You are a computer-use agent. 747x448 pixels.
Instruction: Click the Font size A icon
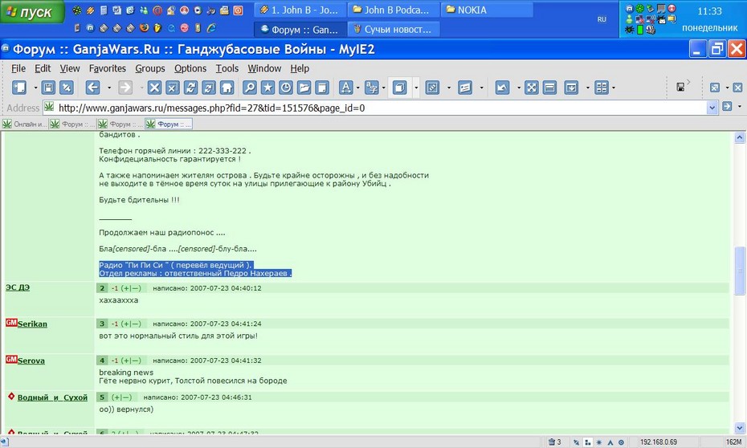(x=346, y=88)
